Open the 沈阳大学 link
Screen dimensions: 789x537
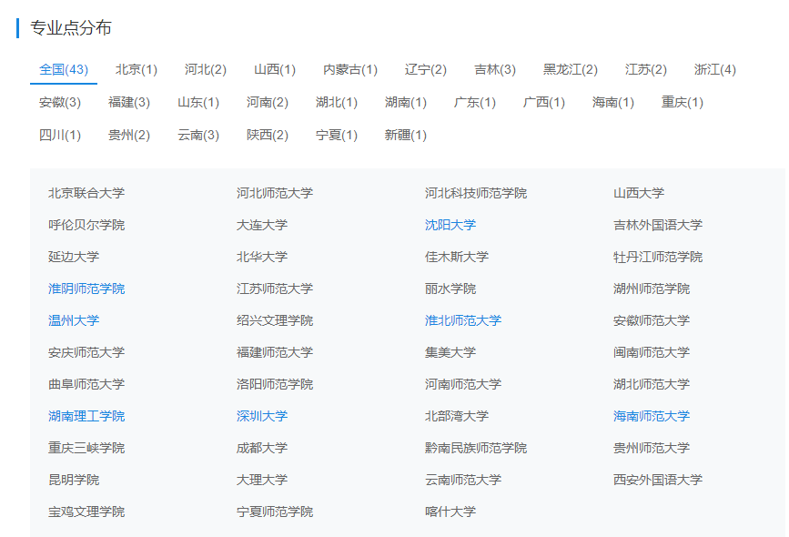click(x=450, y=225)
